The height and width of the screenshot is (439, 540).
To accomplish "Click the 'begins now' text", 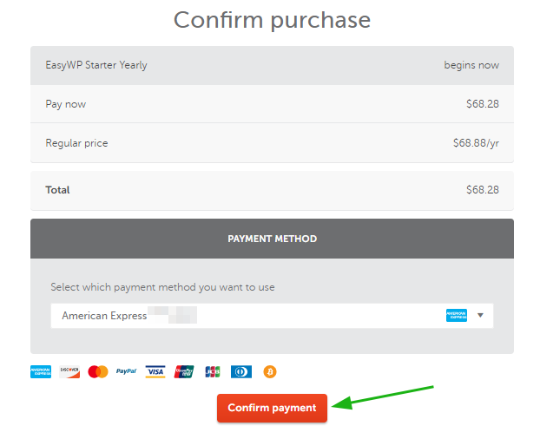I will [471, 65].
